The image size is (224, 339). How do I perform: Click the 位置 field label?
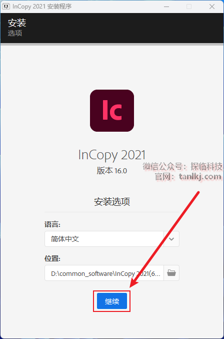pyautogui.click(x=52, y=258)
